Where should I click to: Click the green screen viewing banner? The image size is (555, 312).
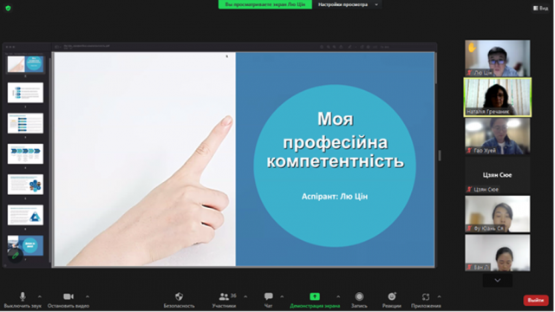(x=265, y=4)
